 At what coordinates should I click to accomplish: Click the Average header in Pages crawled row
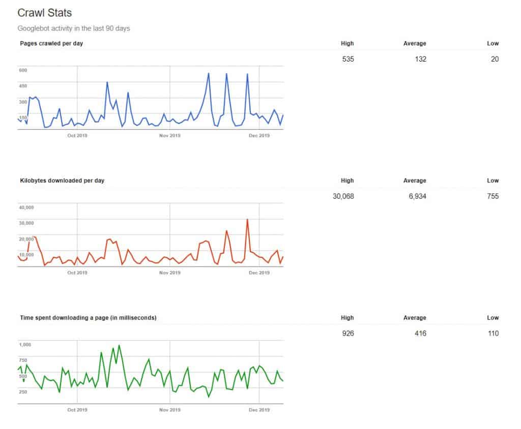click(415, 44)
